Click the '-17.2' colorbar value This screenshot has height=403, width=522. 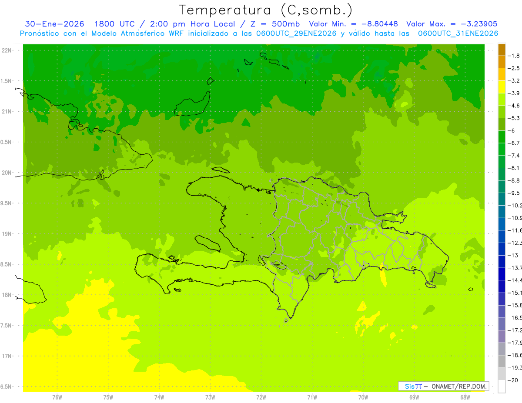coord(515,330)
